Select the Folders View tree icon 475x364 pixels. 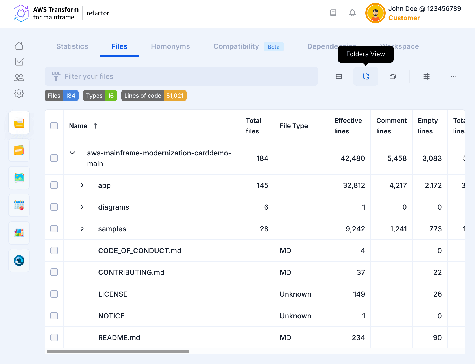point(366,77)
